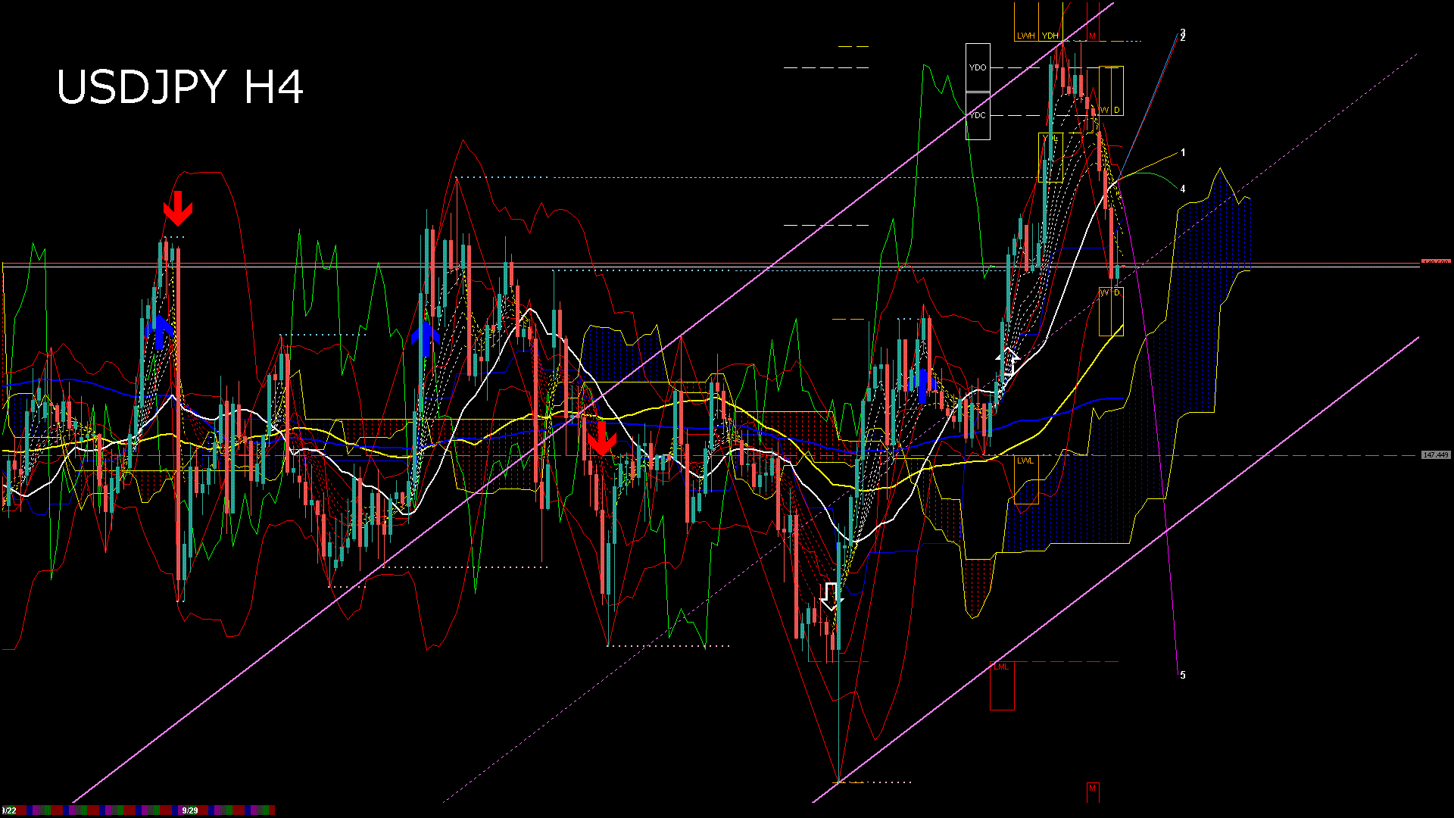
Task: Click the 147.449 price tag
Action: point(1435,455)
